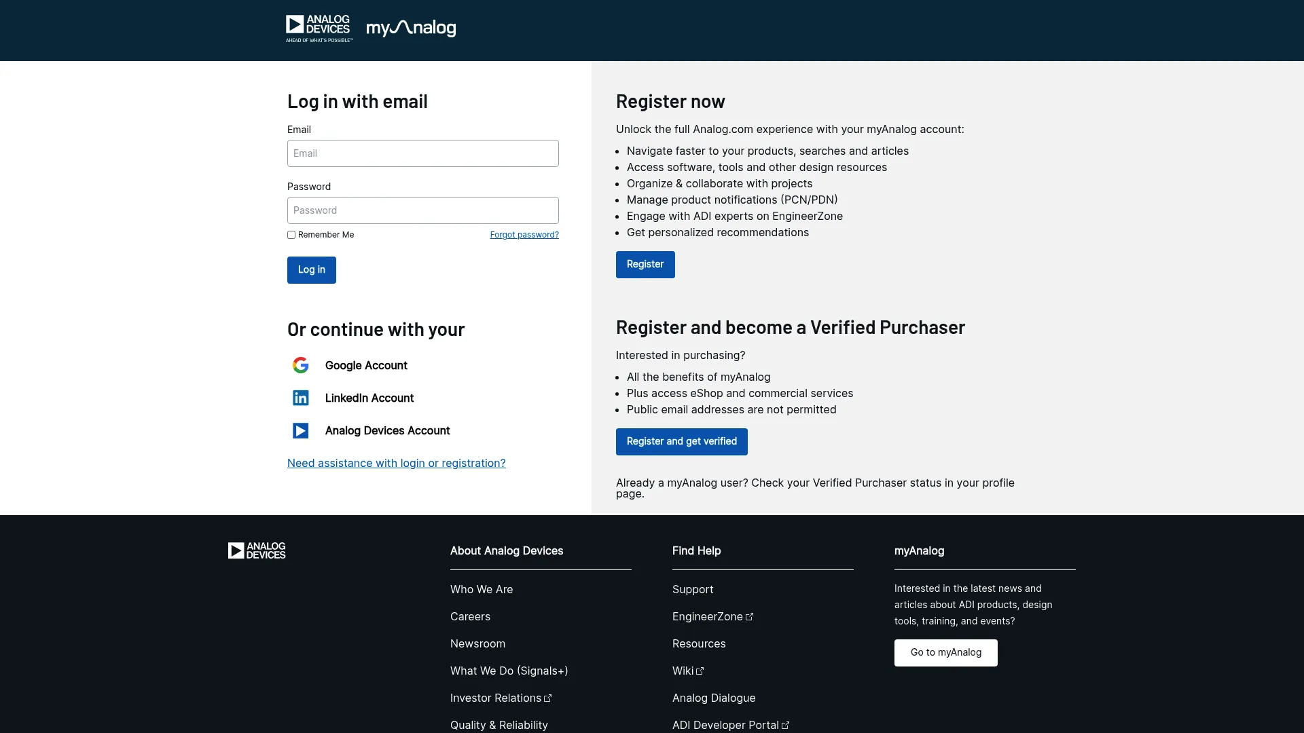Click external link icon beside Investor Relations

pyautogui.click(x=548, y=698)
